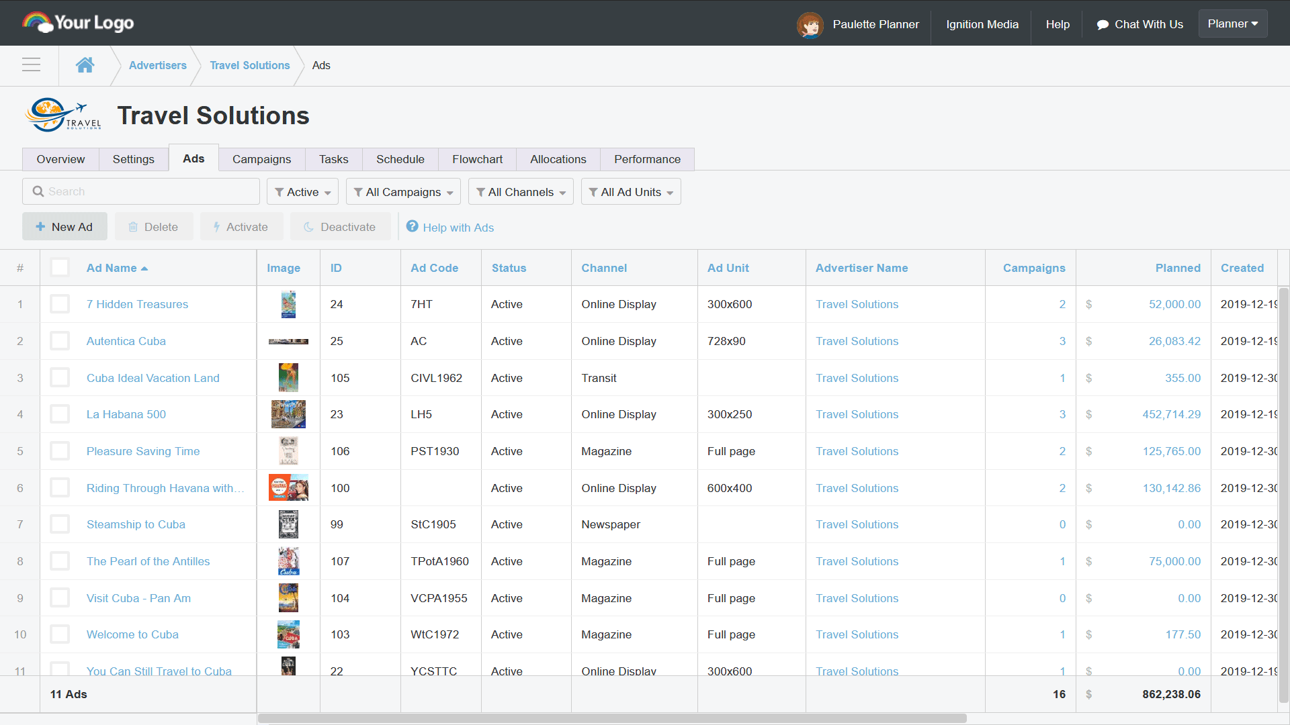Viewport: 1290px width, 725px height.
Task: Click the New Ad button
Action: 64,227
